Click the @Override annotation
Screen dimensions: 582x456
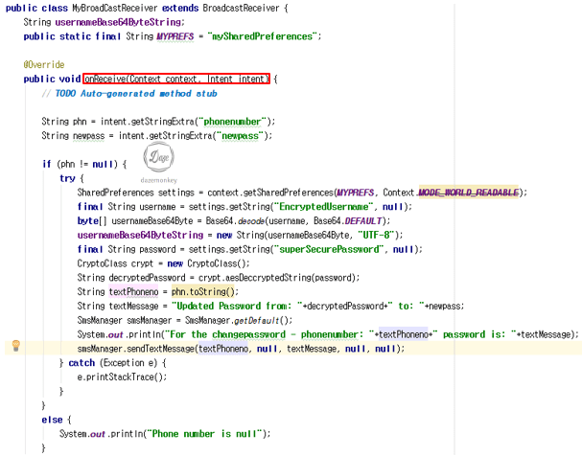(44, 65)
